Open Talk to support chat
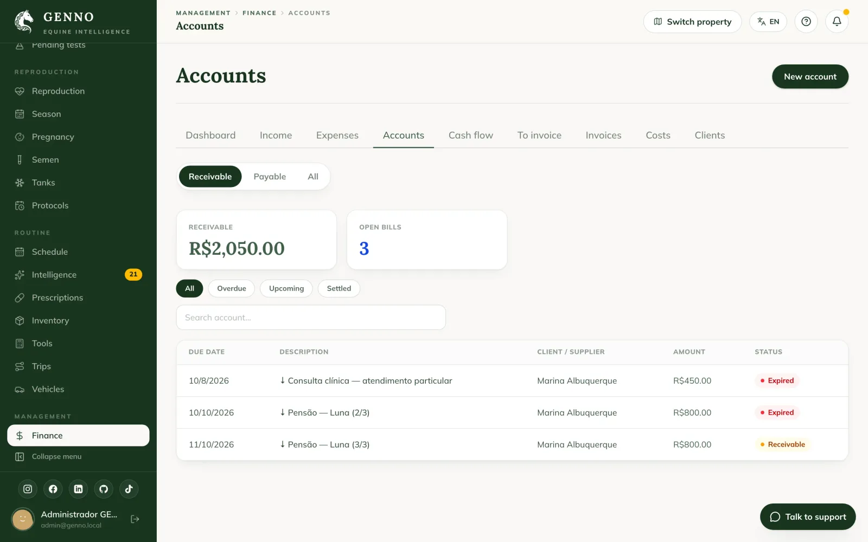 coord(808,517)
